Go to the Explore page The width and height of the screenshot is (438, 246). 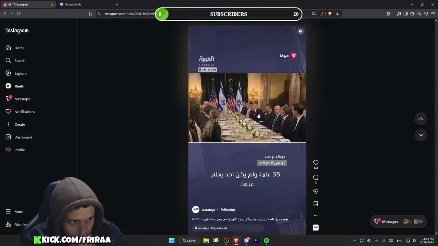pyautogui.click(x=16, y=73)
